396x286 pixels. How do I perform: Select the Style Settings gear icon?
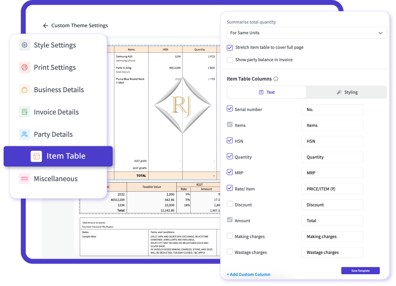point(25,45)
